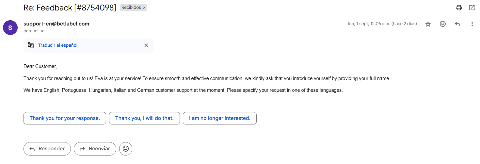
Task: Click the 'Responder' button
Action: click(x=47, y=149)
